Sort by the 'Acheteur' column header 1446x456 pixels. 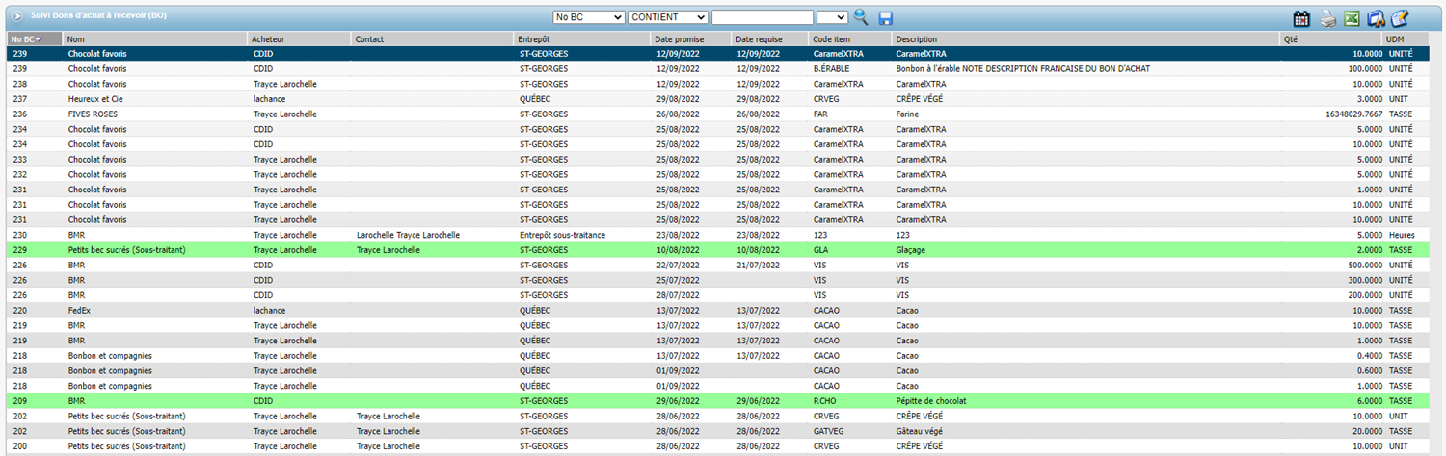[x=300, y=38]
